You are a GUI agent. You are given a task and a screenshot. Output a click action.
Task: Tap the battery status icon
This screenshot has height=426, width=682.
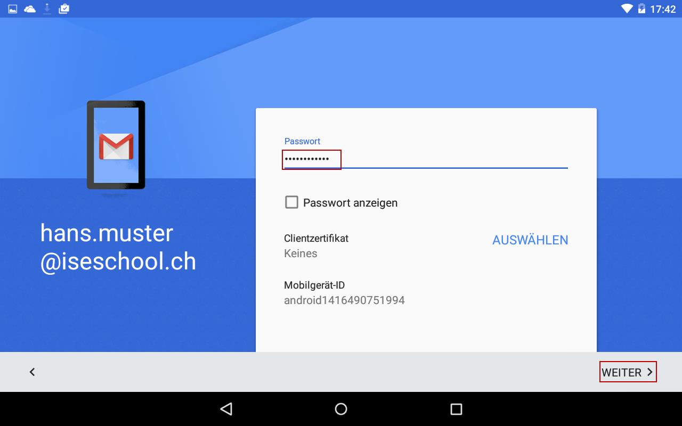point(642,9)
